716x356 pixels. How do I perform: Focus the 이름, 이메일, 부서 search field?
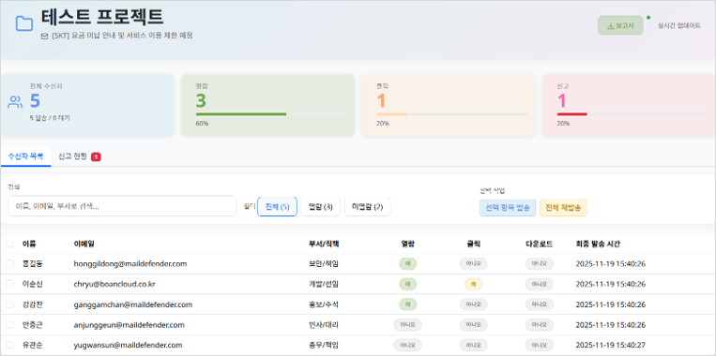[122, 206]
